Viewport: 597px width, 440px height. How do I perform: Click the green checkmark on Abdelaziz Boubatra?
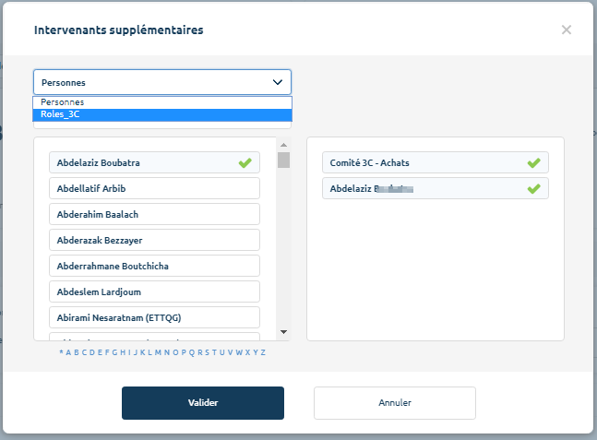click(245, 163)
